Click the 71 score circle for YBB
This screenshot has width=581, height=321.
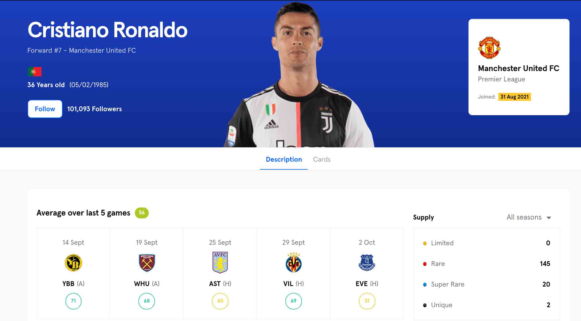tap(73, 301)
